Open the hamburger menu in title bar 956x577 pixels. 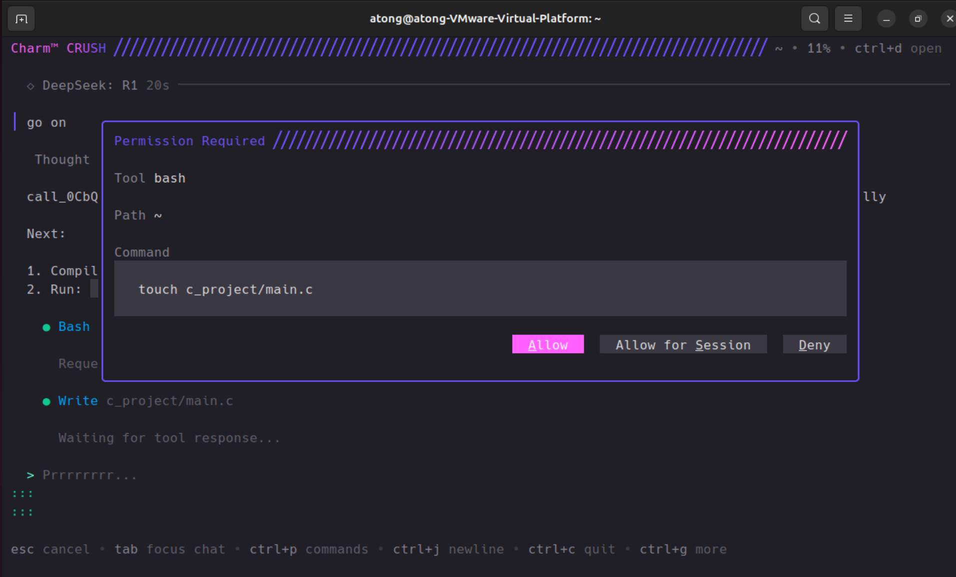click(x=848, y=18)
